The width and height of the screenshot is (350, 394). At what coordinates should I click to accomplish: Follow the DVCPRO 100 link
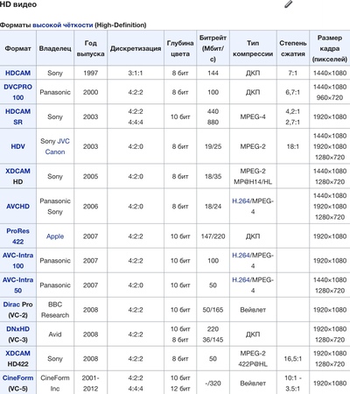pyautogui.click(x=17, y=92)
